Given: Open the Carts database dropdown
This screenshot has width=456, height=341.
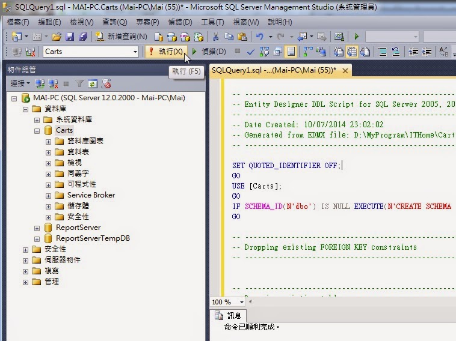Looking at the screenshot, I should [x=135, y=52].
